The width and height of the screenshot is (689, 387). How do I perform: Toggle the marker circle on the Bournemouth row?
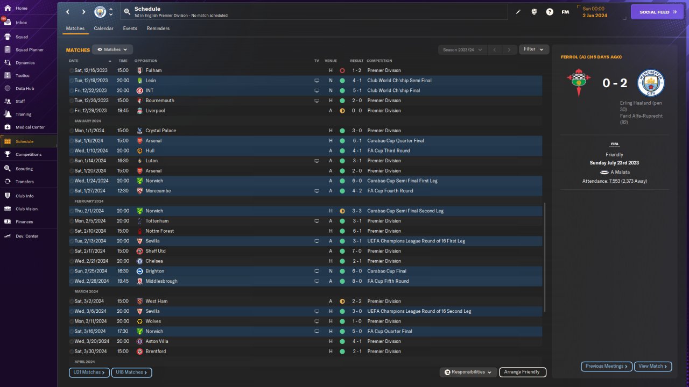click(72, 101)
